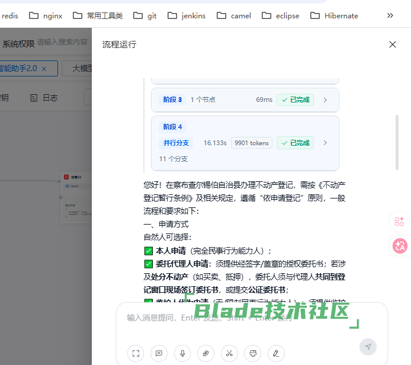Click the pencil edit icon
411x365 pixels.
(x=276, y=353)
